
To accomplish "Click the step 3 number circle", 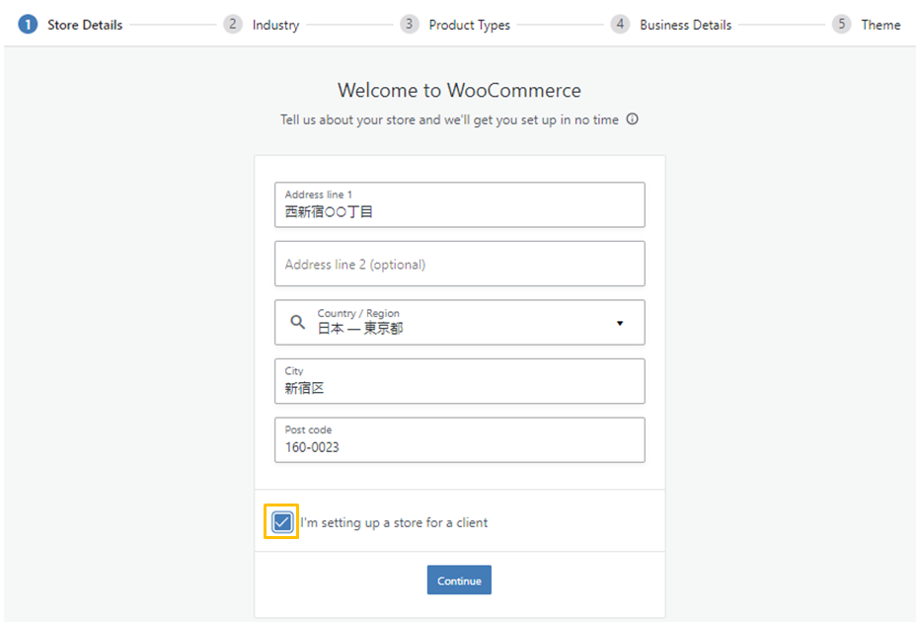I will (409, 25).
